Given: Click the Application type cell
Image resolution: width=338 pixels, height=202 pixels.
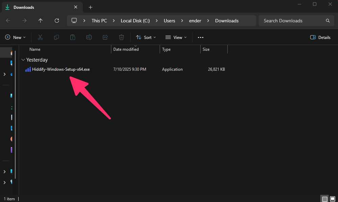Looking at the screenshot, I should [x=172, y=69].
